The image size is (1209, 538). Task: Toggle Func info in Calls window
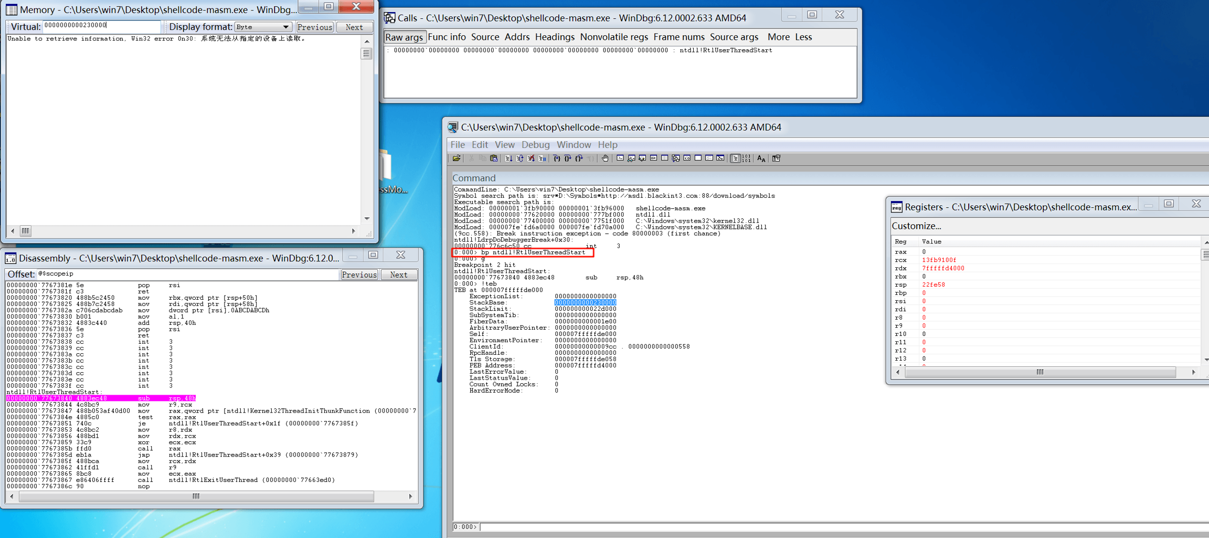coord(447,37)
